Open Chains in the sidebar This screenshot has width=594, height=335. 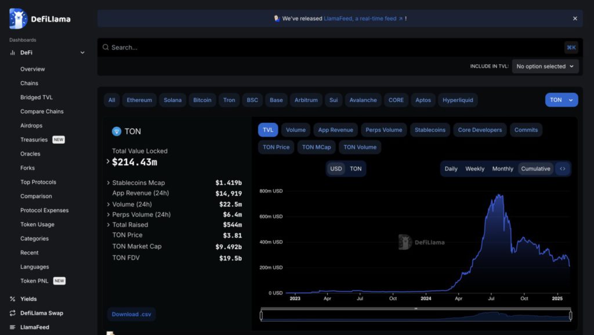[x=29, y=83]
